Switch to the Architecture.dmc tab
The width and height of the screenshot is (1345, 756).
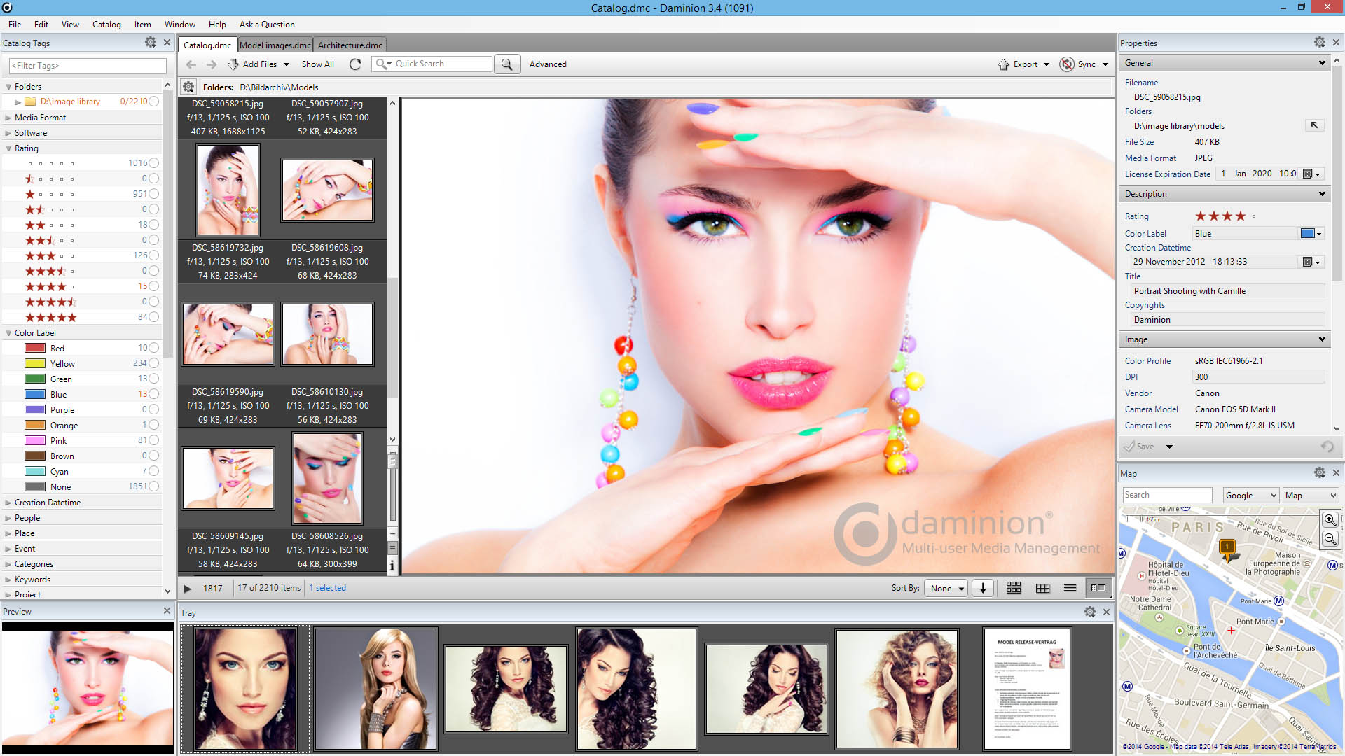[x=350, y=45]
